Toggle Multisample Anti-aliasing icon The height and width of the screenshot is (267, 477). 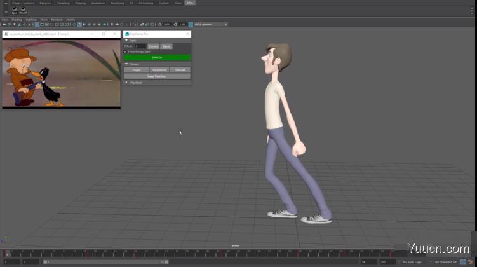pos(122,24)
